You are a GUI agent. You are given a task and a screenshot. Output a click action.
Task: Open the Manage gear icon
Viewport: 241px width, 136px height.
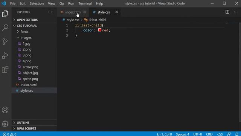click(x=5, y=124)
